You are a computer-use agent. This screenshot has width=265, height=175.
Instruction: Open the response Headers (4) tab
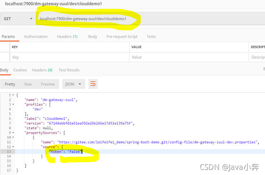pos(42,70)
